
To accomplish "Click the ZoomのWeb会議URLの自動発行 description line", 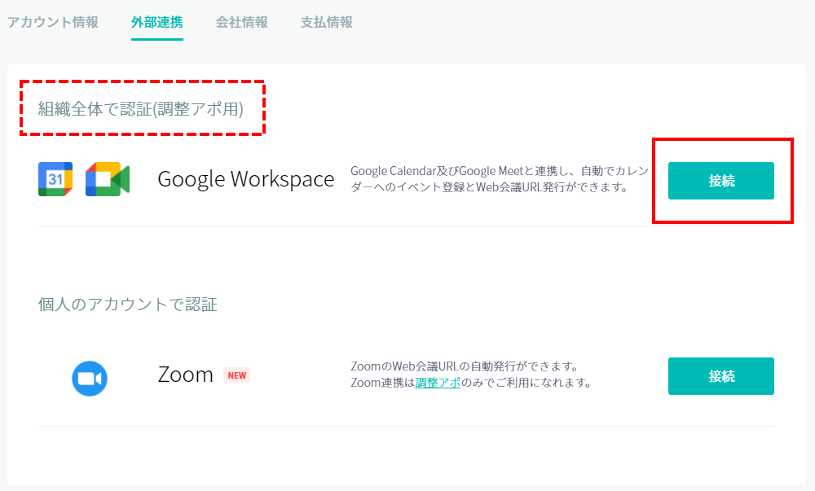I will tap(463, 366).
